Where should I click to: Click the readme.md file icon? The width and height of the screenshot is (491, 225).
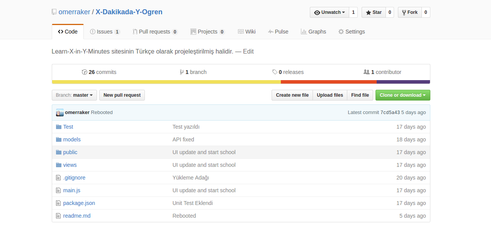click(59, 216)
